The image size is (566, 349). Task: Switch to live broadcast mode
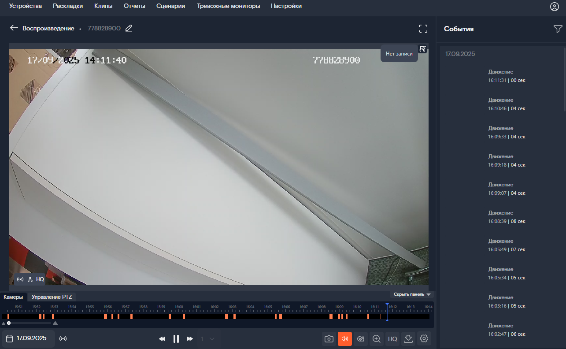(x=63, y=339)
